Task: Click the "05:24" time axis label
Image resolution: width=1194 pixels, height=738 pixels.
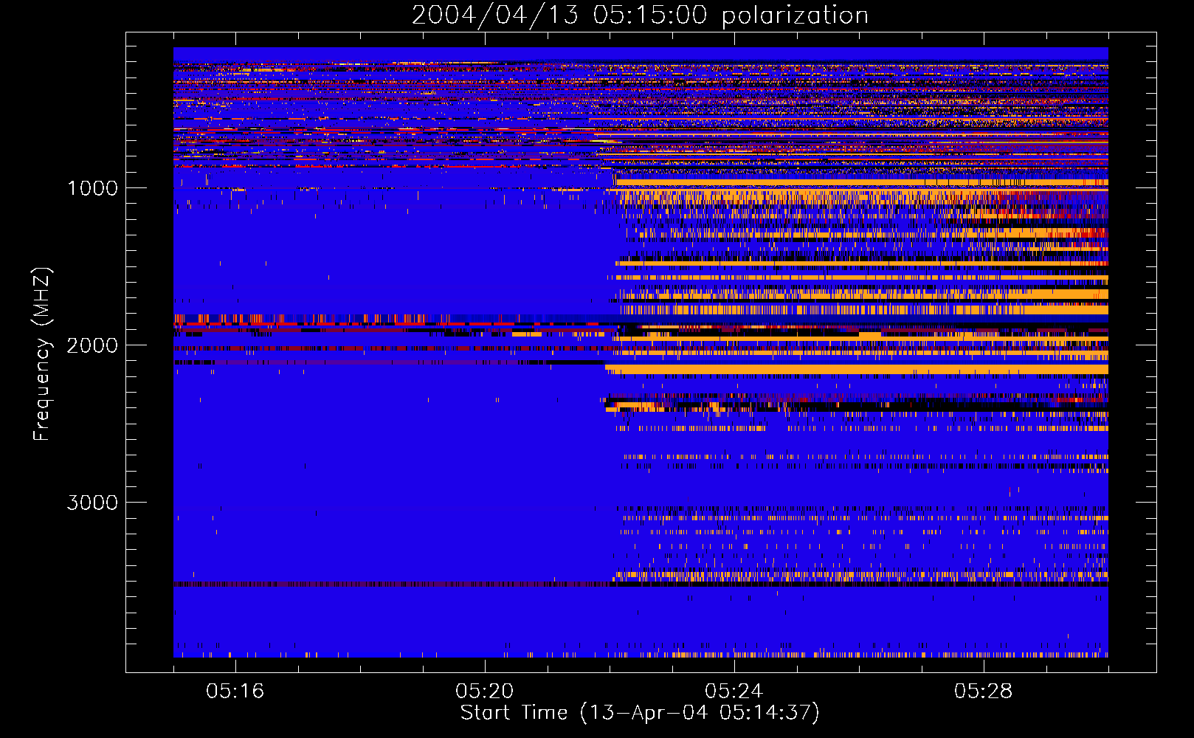Action: point(734,691)
